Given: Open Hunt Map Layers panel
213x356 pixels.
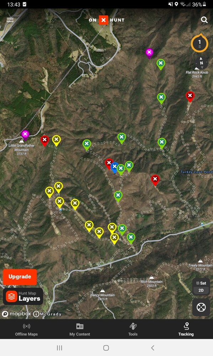Looking at the screenshot, I should (23, 297).
